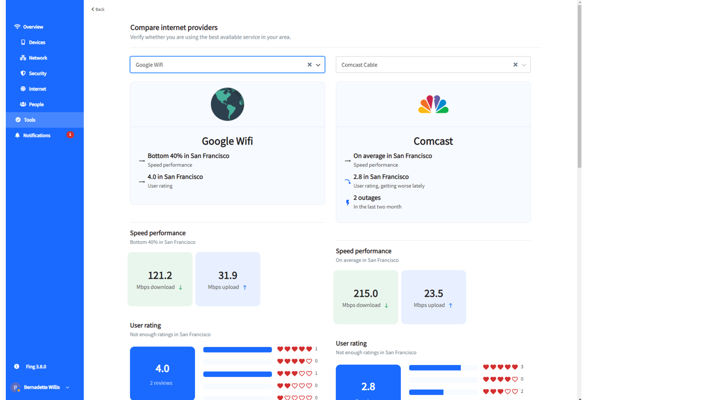Click the Fing 3.8.0 info icon

(x=17, y=367)
